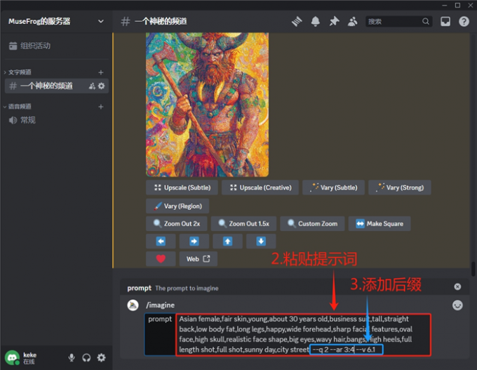This screenshot has height=370, width=477.
Task: Click the /imagine command text
Action: pyautogui.click(x=161, y=305)
